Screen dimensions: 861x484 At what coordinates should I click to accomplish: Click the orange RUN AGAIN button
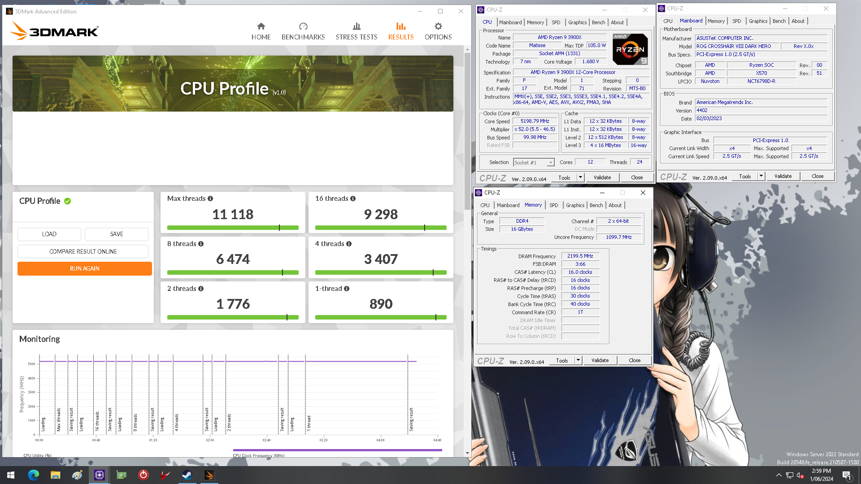(x=85, y=268)
